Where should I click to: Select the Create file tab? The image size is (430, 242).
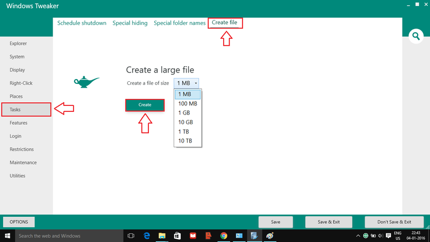coord(224,23)
